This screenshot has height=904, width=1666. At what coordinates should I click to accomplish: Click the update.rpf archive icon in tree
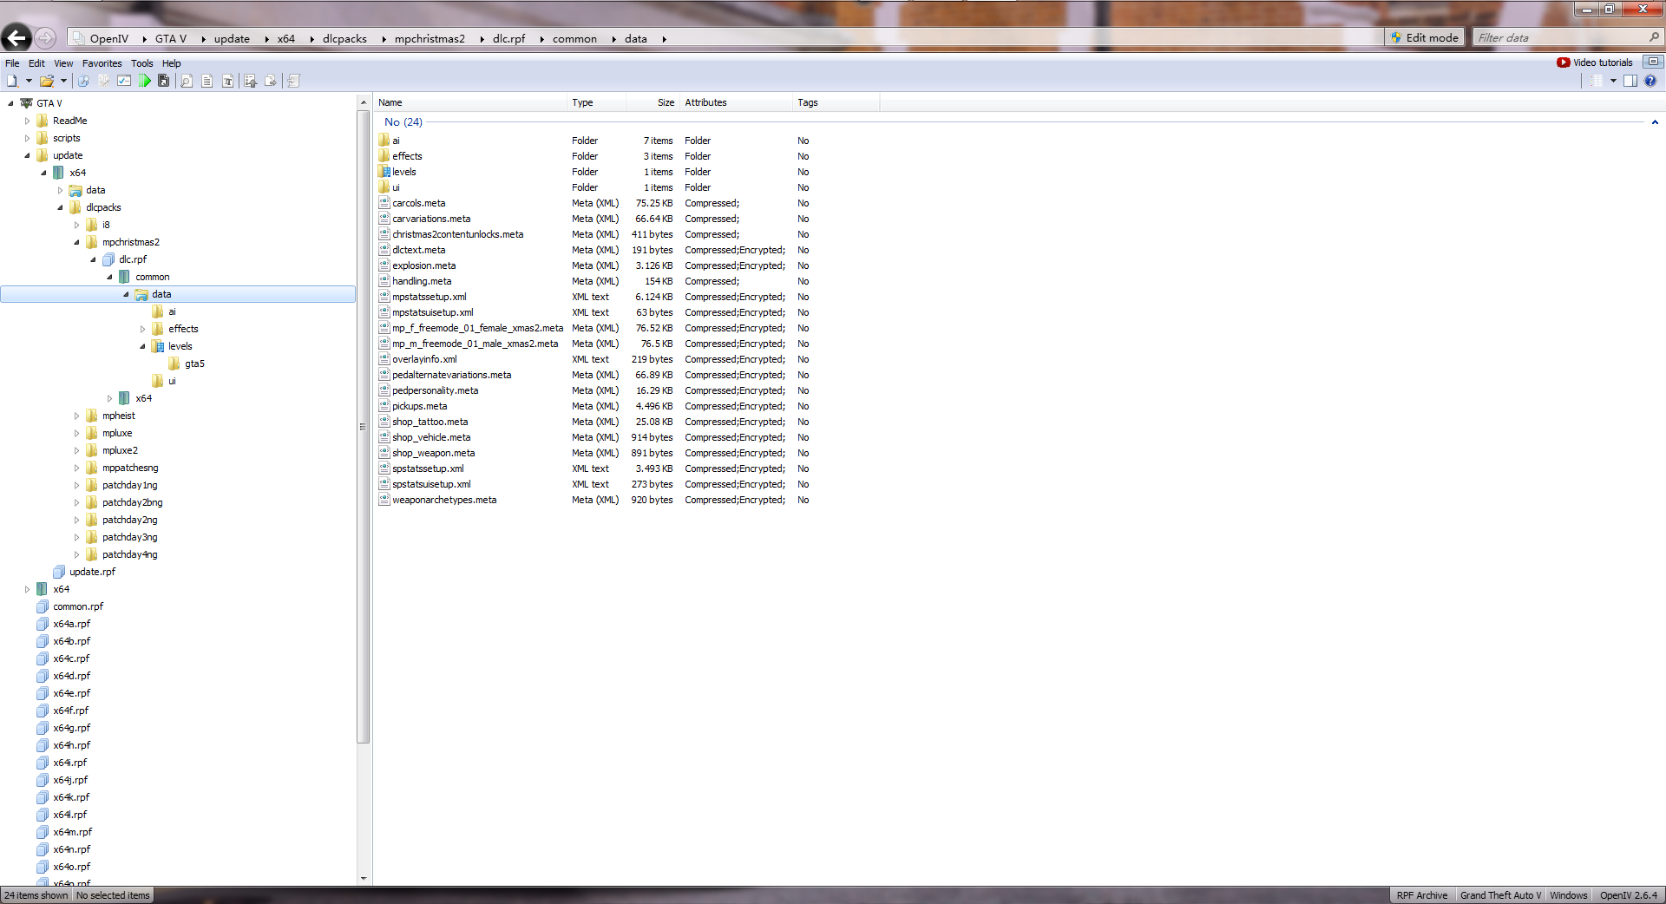[59, 572]
